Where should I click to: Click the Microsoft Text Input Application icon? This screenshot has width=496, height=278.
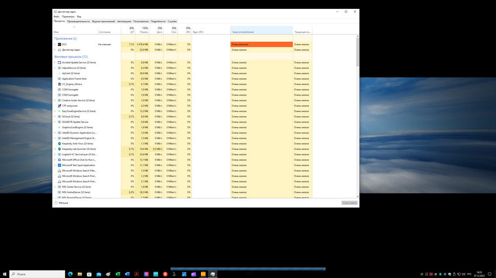[60, 165]
